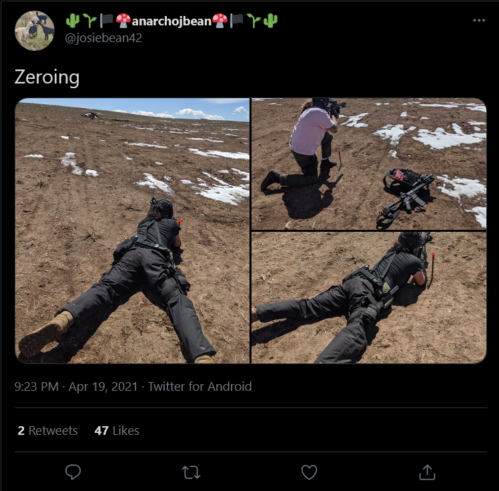View the 2 Retweets list

[x=48, y=430]
